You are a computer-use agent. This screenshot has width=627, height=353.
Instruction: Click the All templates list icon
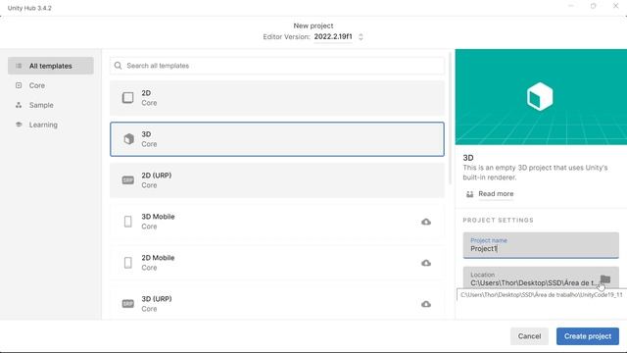[x=19, y=66]
